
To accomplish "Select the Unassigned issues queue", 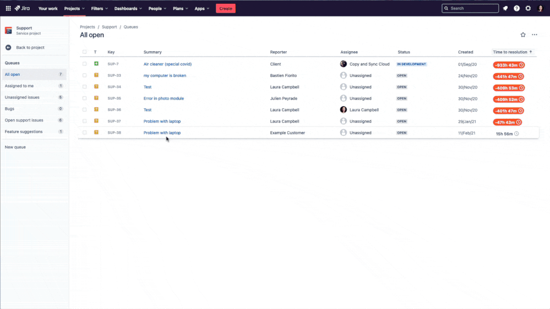I will pos(34,97).
